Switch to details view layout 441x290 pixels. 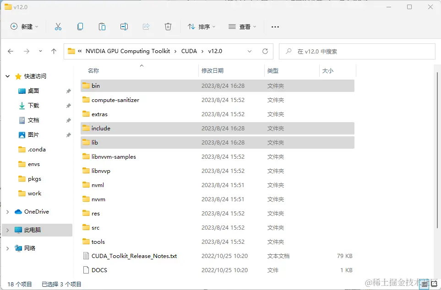pos(425,284)
